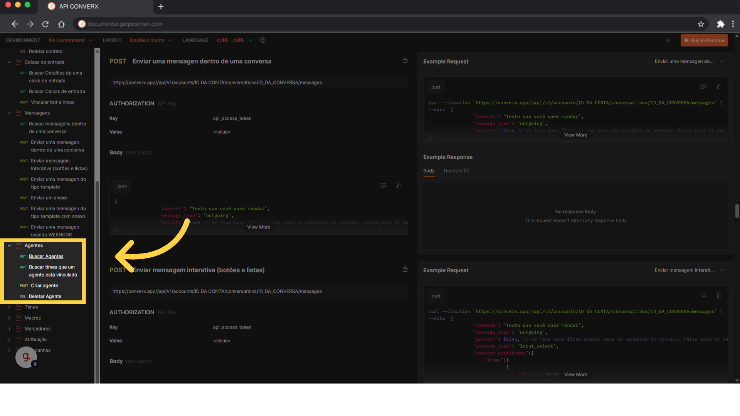This screenshot has height=416, width=740.
Task: Open the Double Column layout dropdown
Action: click(151, 40)
